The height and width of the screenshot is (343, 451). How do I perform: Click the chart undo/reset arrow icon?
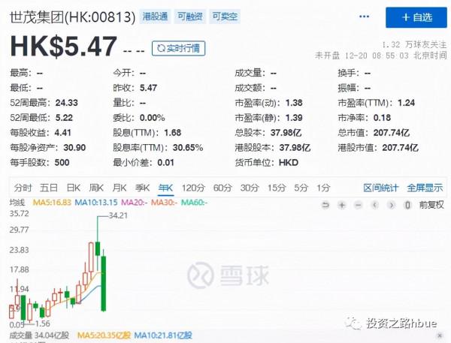pos(325,205)
